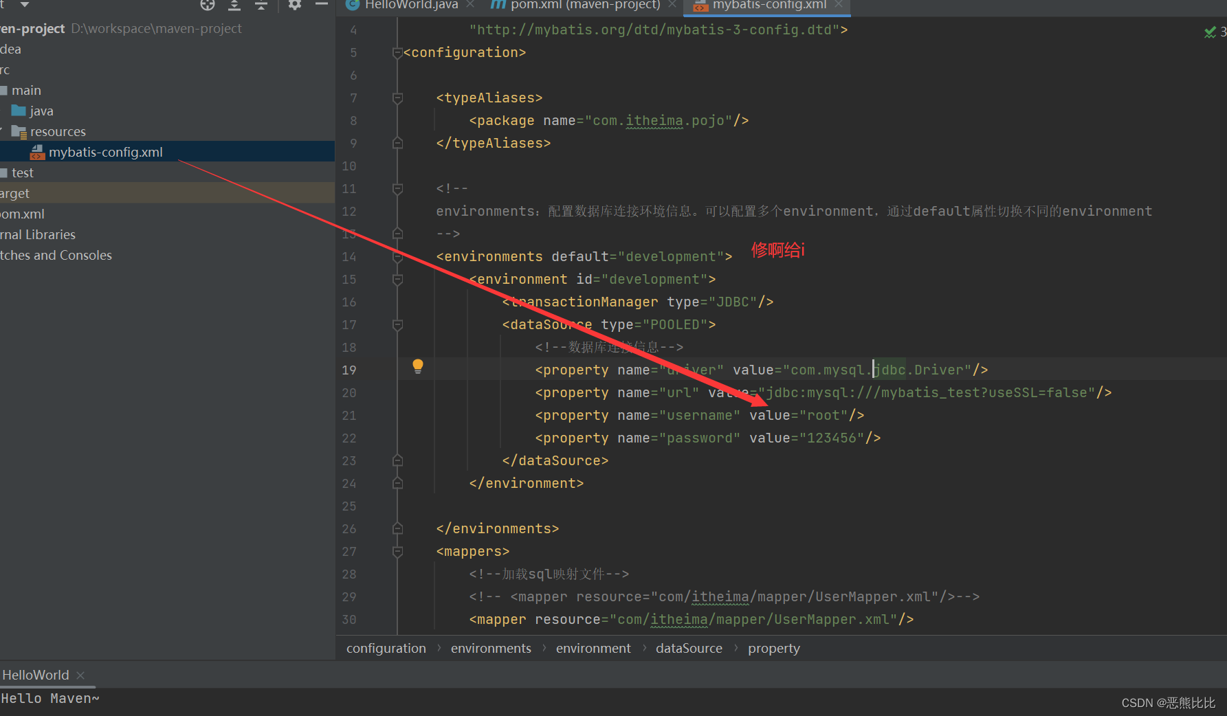
Task: Click the dataSource breadcrumb
Action: [689, 648]
